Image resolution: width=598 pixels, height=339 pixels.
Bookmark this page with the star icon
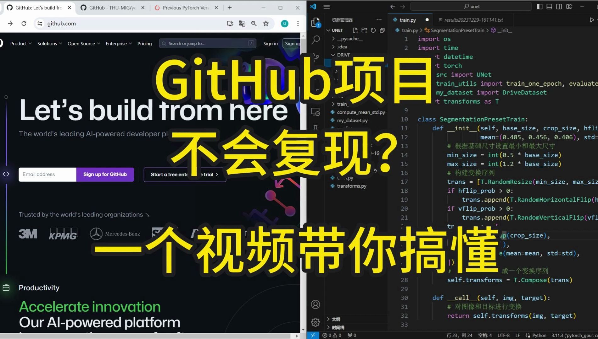266,24
